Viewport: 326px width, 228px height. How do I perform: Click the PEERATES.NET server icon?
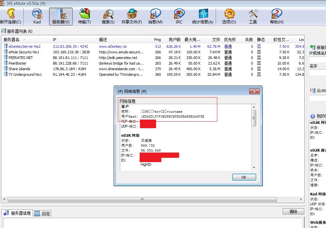(6, 57)
